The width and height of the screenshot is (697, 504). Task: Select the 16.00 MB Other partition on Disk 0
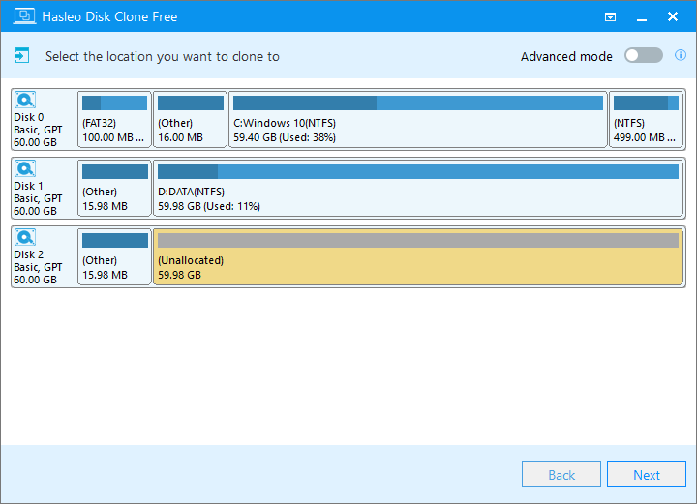tap(191, 119)
